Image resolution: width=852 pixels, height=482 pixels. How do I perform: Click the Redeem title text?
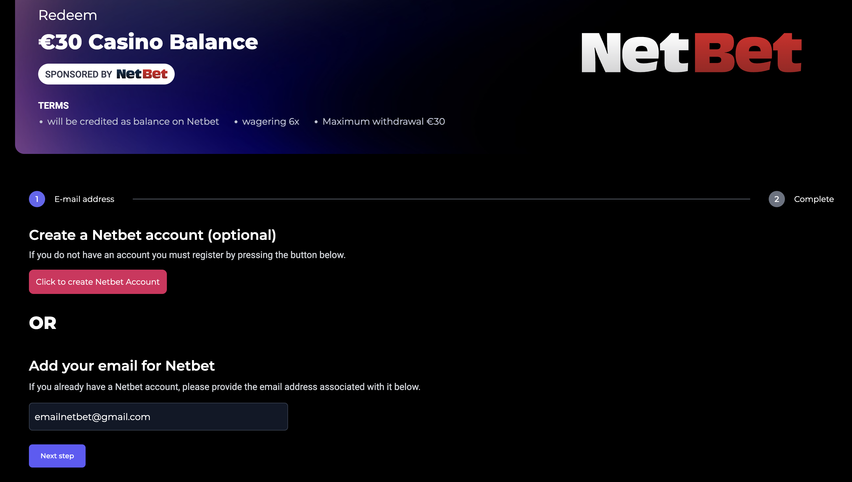pos(67,15)
